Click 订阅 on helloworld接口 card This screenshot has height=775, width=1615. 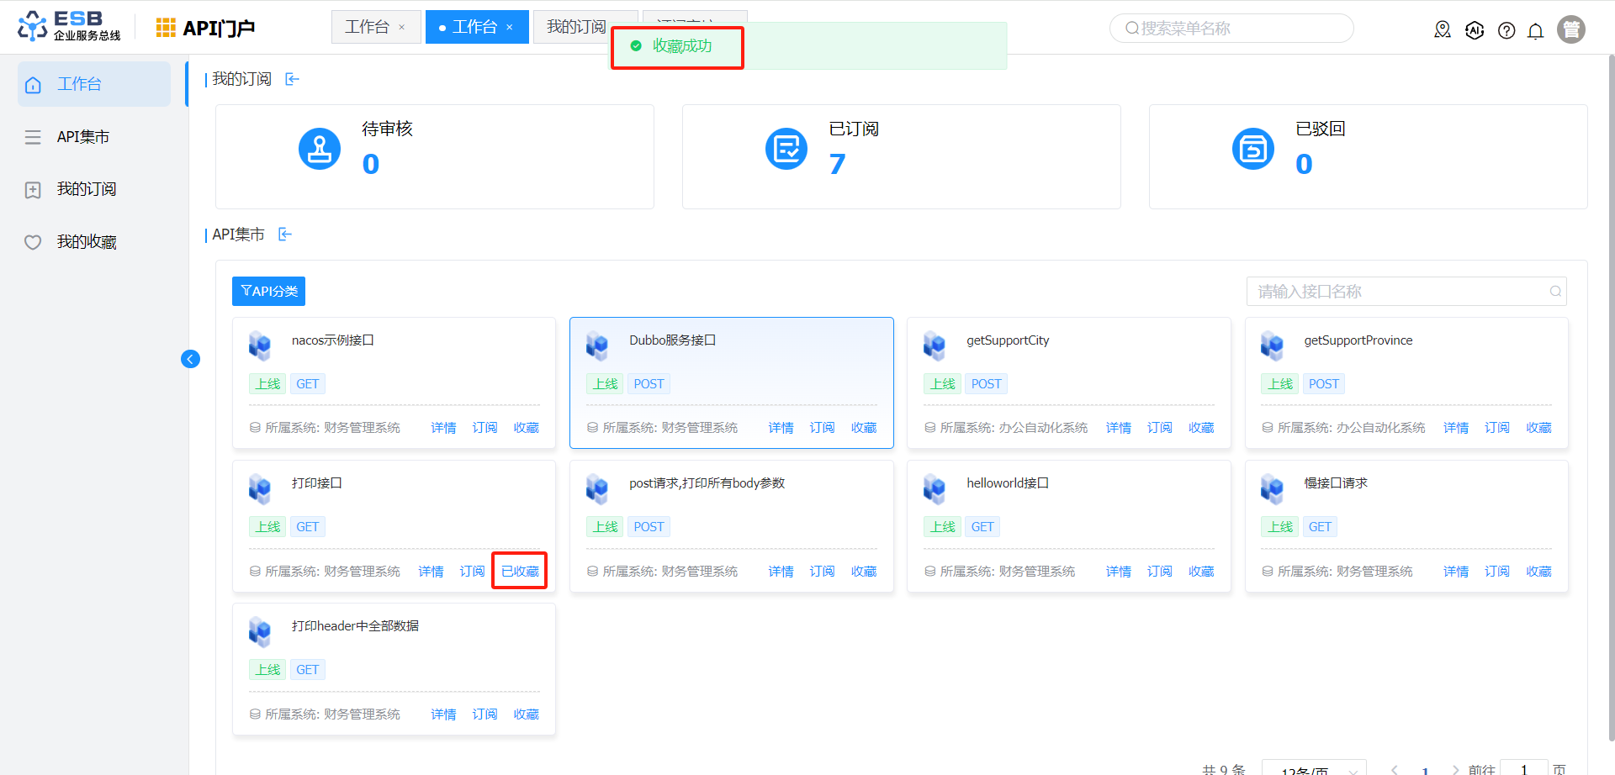coord(1159,572)
